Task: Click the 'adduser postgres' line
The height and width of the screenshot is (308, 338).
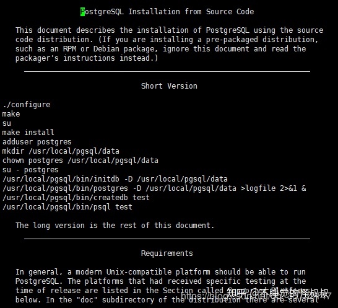Action: pos(37,142)
